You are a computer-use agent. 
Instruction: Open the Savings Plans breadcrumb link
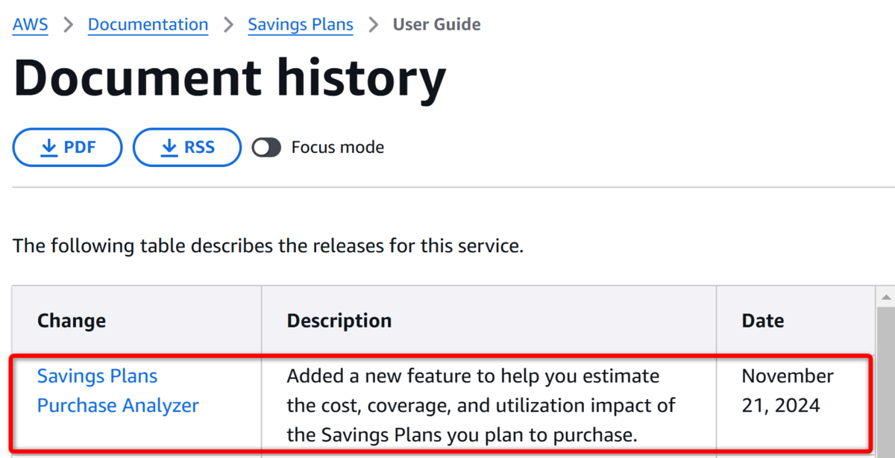pyautogui.click(x=301, y=25)
